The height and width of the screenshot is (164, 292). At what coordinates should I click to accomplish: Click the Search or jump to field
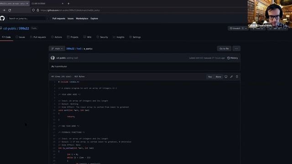point(26,18)
